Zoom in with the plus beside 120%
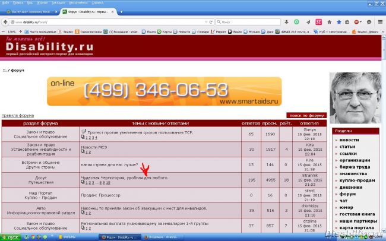The image size is (386, 241). tap(20, 31)
